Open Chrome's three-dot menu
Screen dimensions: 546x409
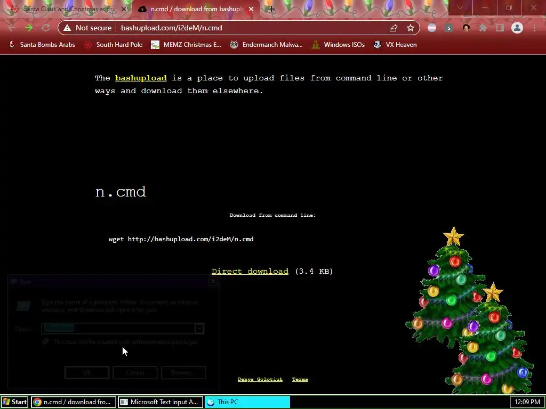tap(534, 28)
